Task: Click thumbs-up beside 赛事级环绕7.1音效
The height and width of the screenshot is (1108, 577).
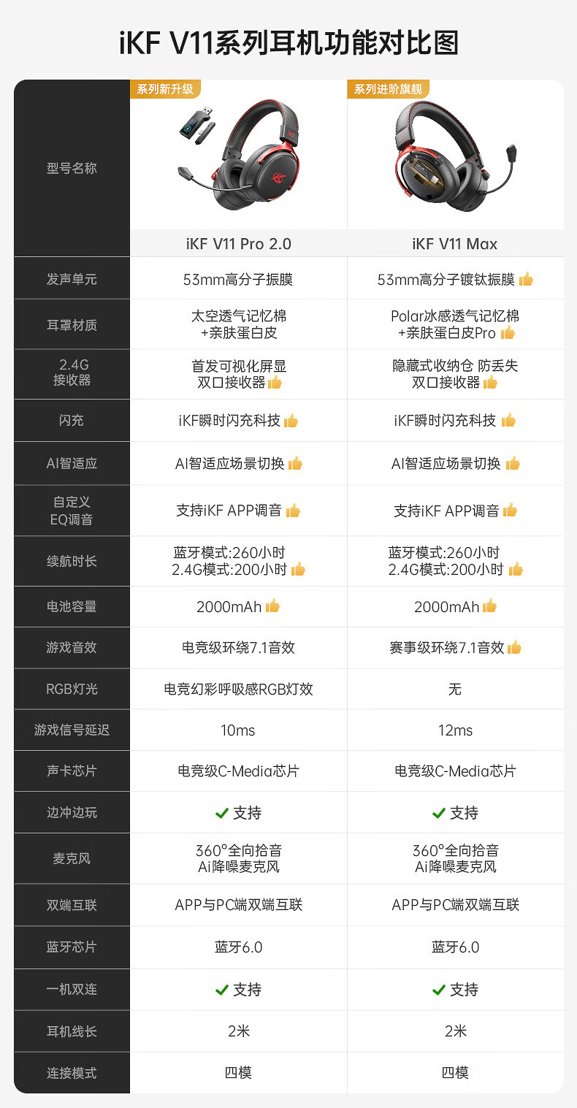Action: 514,647
